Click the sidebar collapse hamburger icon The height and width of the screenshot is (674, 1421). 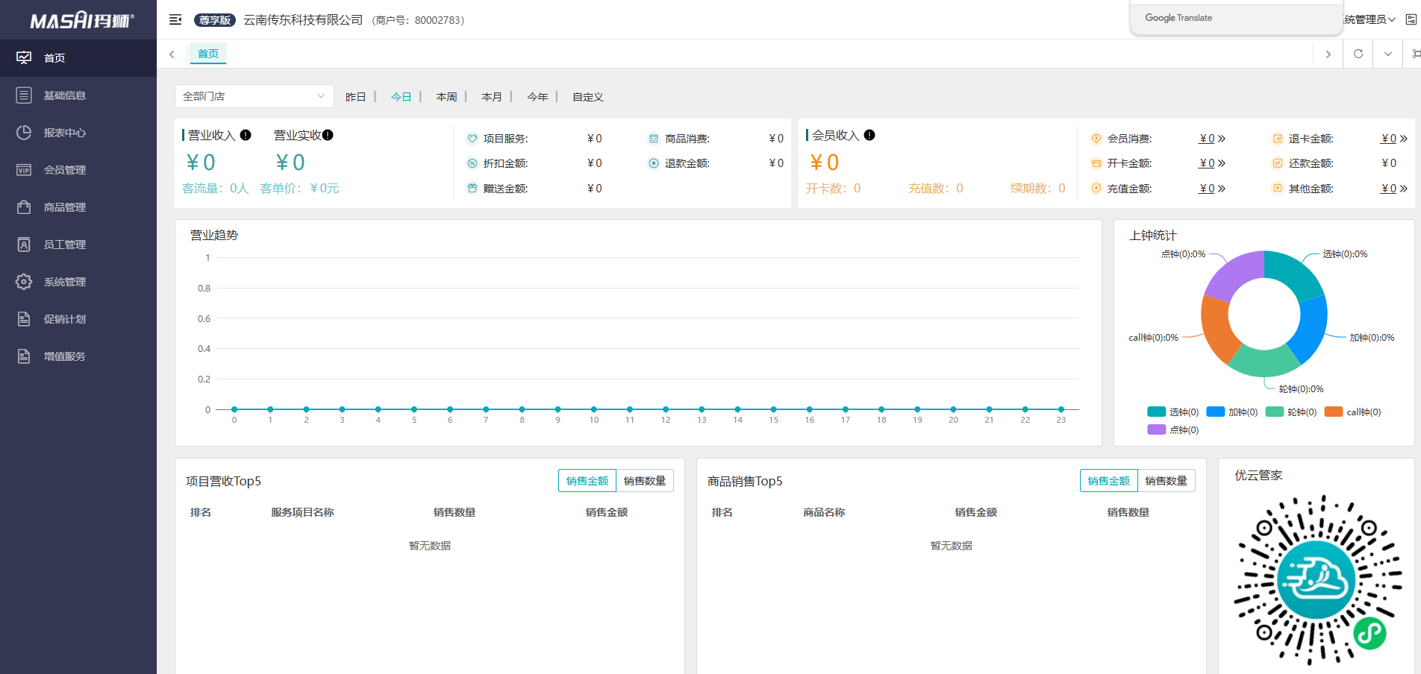pos(175,20)
